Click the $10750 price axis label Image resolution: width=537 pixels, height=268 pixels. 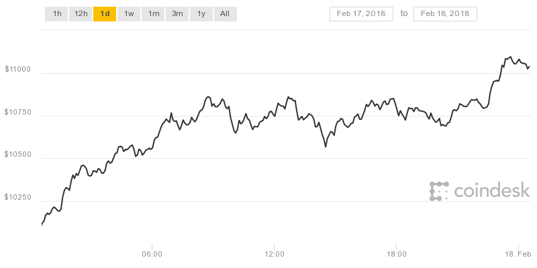point(18,112)
